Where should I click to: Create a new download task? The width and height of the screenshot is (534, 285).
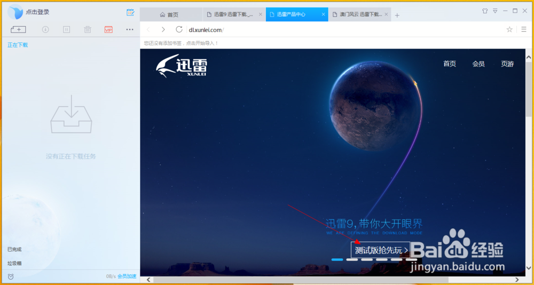[x=18, y=30]
